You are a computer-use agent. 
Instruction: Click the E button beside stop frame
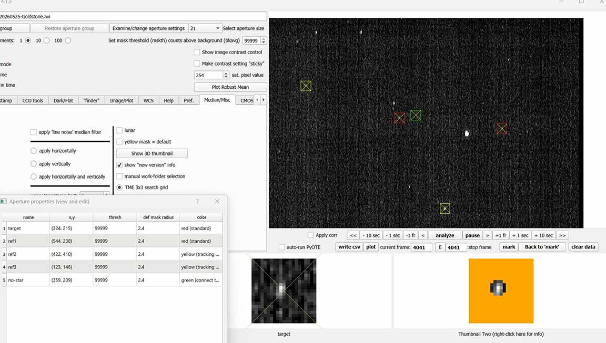[440, 247]
